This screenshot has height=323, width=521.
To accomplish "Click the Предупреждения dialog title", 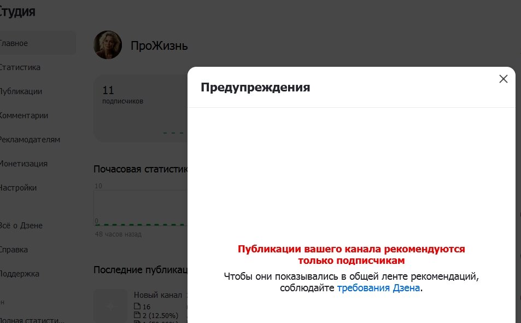I will pos(255,88).
